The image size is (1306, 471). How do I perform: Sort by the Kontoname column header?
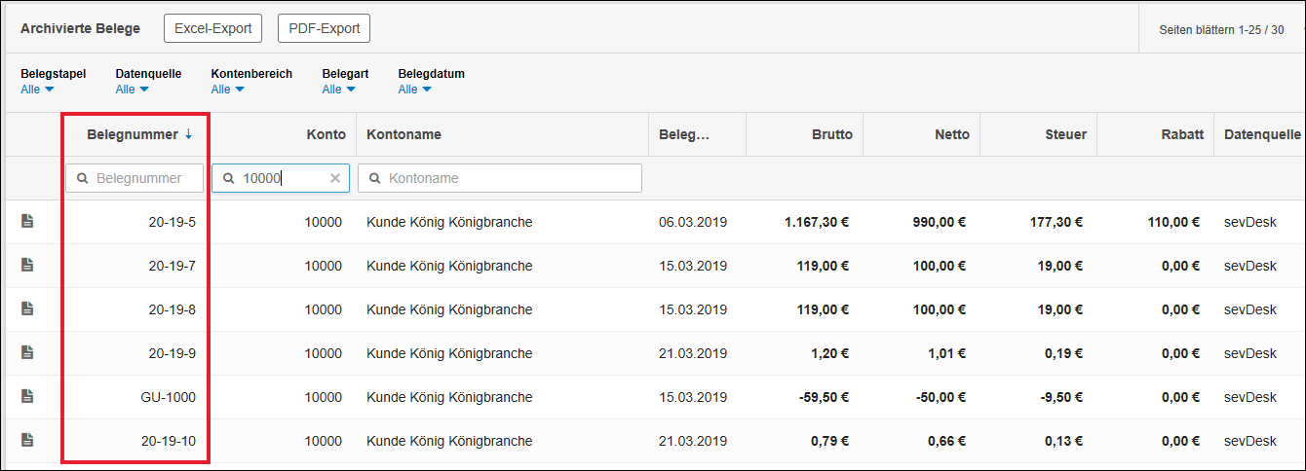403,134
